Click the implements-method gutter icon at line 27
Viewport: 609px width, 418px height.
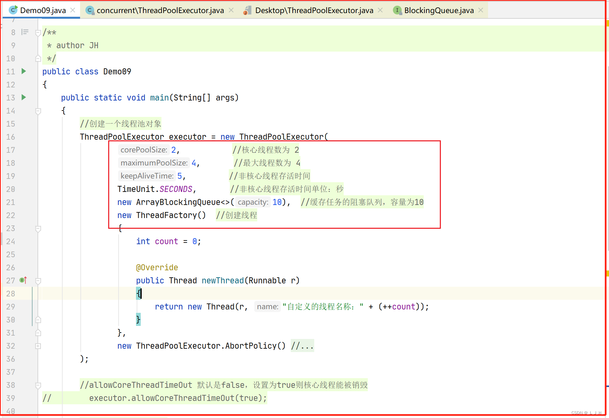pyautogui.click(x=23, y=280)
